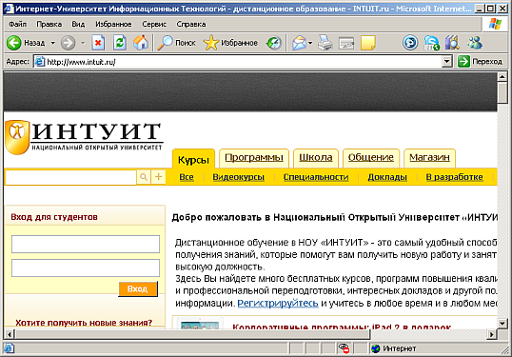Image resolution: width=512 pixels, height=357 pixels.
Task: Refresh the page with the green arrows icon
Action: click(x=120, y=43)
